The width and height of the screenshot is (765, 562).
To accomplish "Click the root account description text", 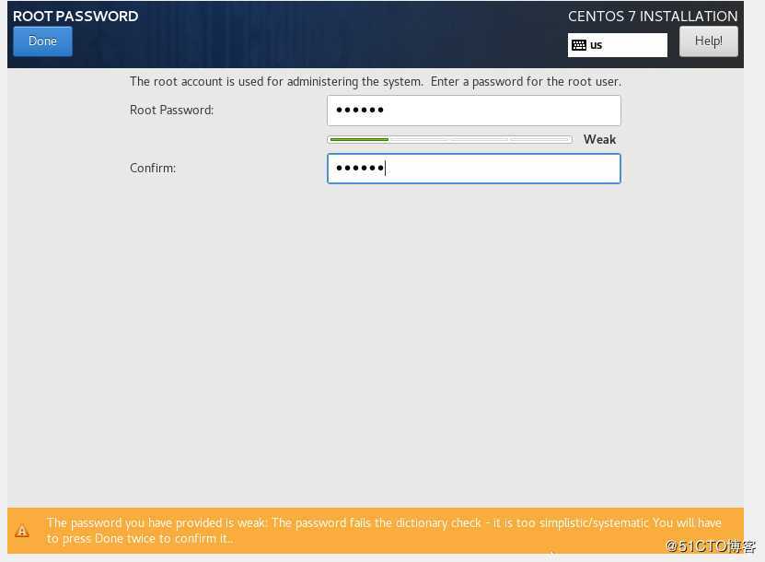I will [376, 82].
